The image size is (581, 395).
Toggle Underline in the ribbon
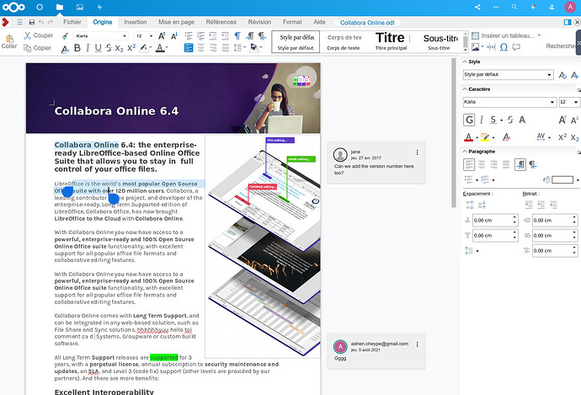point(98,48)
